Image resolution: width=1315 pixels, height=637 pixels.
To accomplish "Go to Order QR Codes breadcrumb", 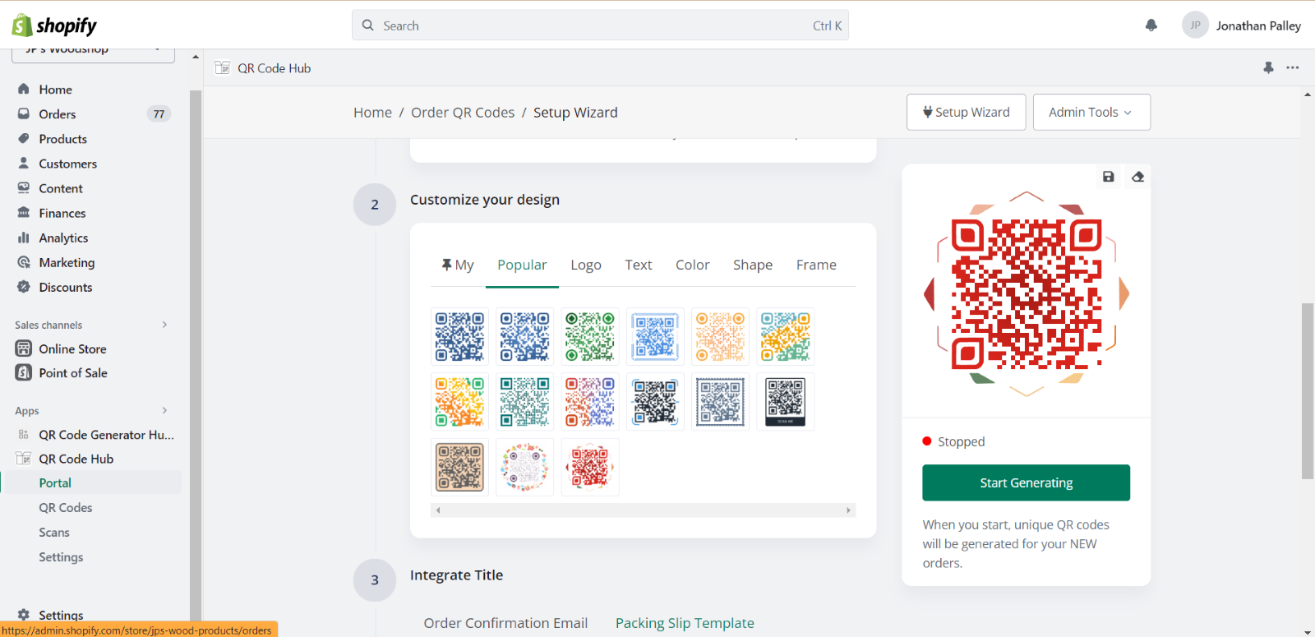I will pyautogui.click(x=463, y=113).
